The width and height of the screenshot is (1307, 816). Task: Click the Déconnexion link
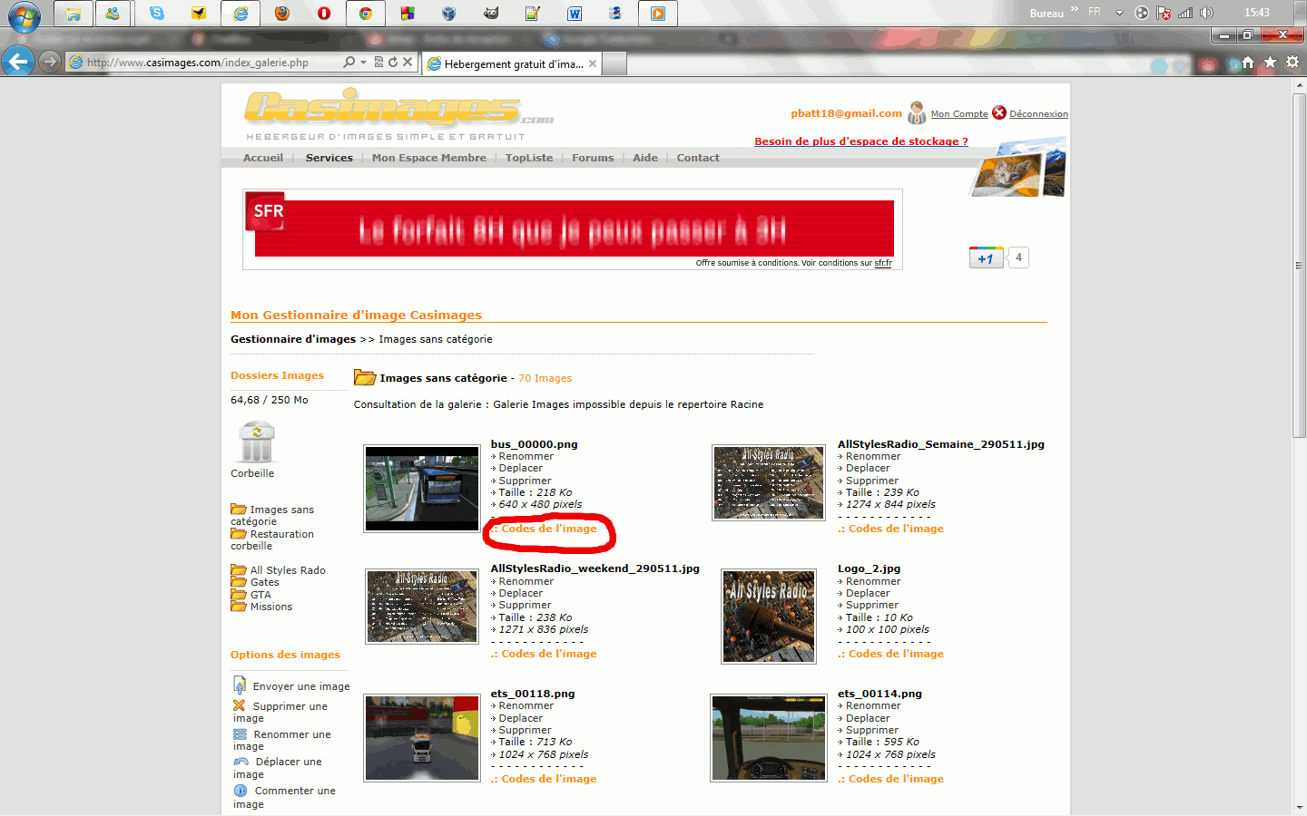click(1038, 114)
